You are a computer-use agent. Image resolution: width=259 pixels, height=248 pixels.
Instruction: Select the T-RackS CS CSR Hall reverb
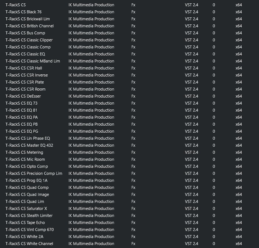24,68
